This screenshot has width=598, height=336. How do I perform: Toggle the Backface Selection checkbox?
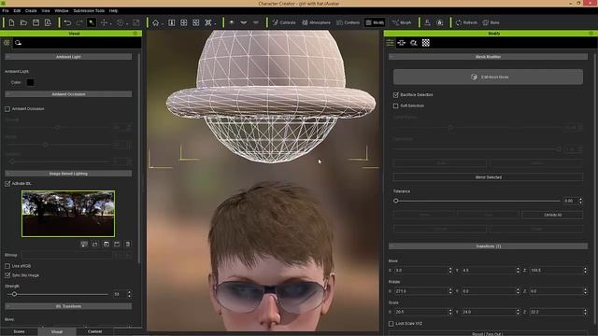pyautogui.click(x=395, y=94)
